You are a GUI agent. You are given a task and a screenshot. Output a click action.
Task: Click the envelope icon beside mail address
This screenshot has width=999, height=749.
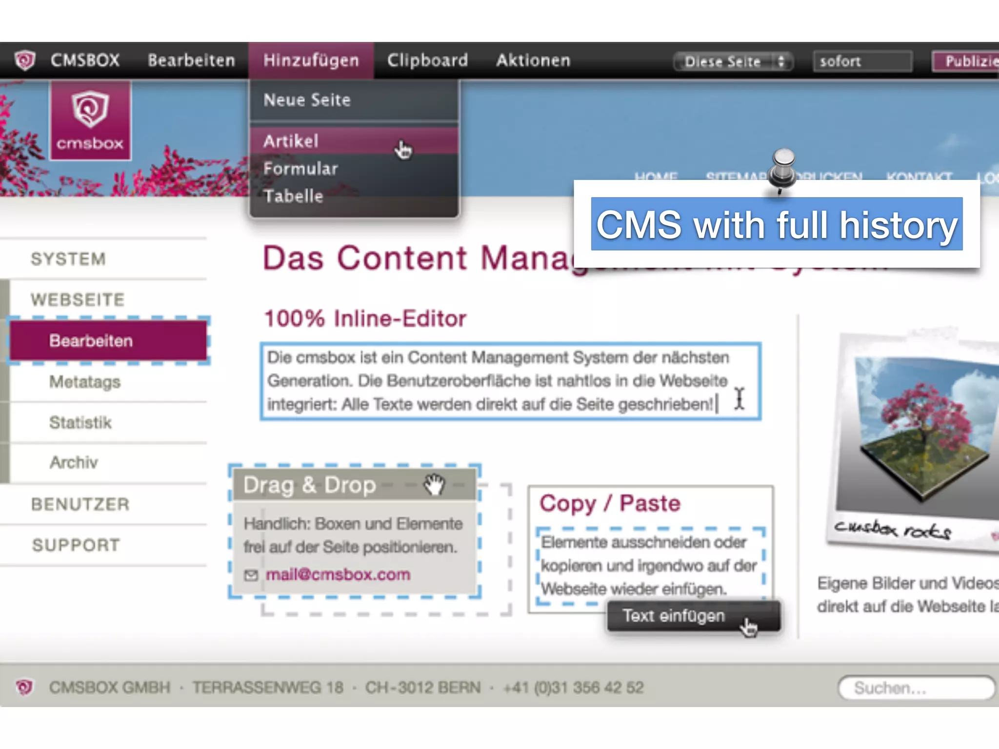coord(251,575)
